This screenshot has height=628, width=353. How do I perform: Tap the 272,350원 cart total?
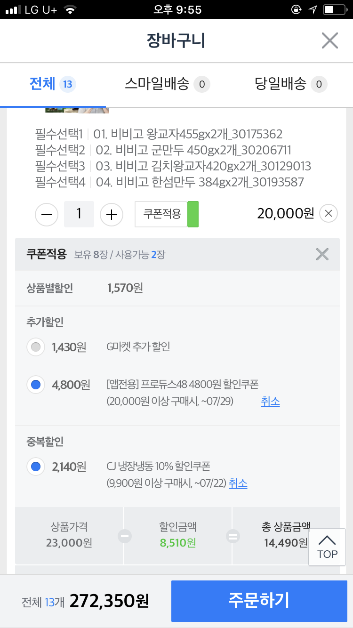click(x=109, y=601)
